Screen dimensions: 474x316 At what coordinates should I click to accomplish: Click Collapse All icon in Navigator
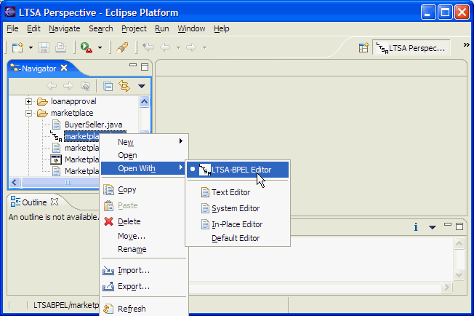(x=108, y=86)
